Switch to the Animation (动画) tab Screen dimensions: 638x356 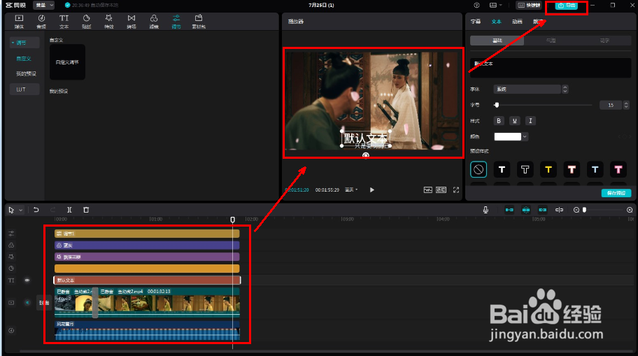click(x=517, y=22)
